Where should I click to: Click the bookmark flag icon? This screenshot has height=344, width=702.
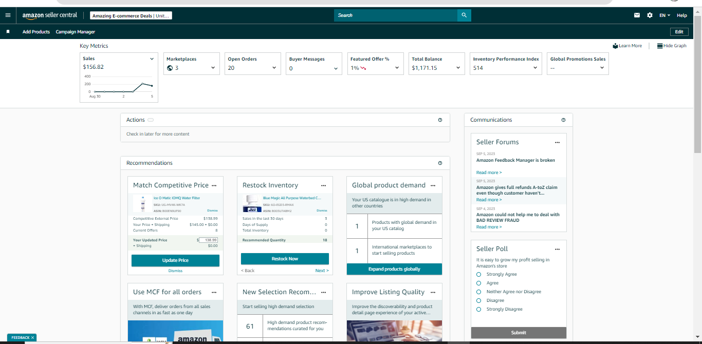click(x=8, y=32)
